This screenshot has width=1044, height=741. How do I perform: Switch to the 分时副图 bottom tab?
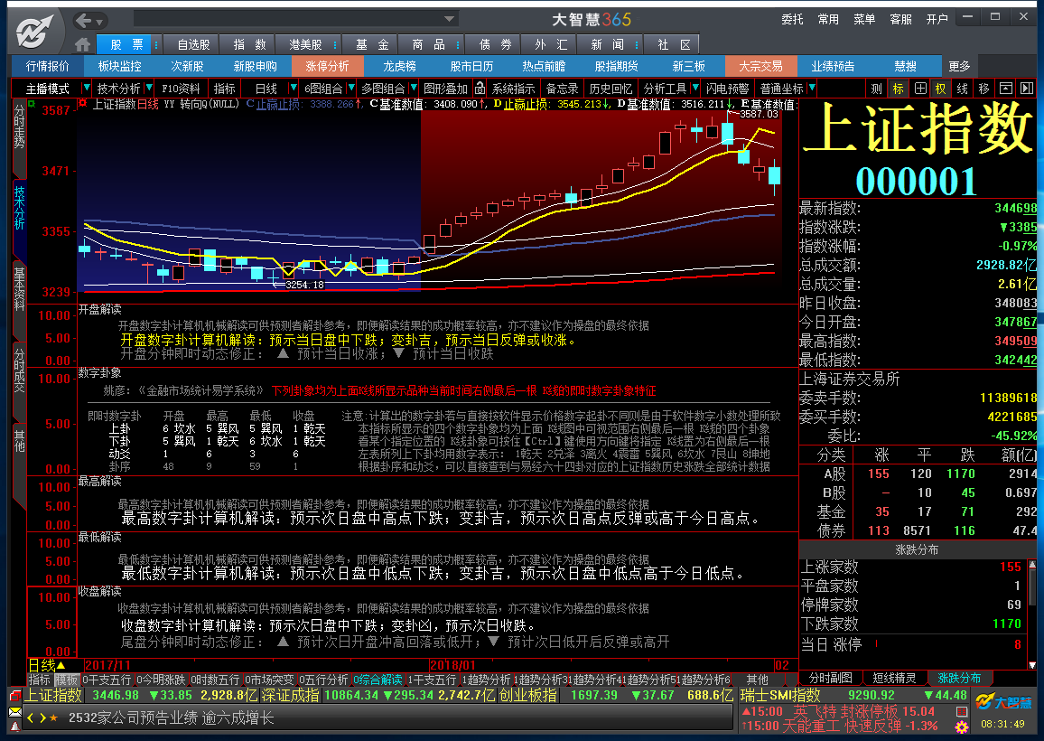click(830, 678)
